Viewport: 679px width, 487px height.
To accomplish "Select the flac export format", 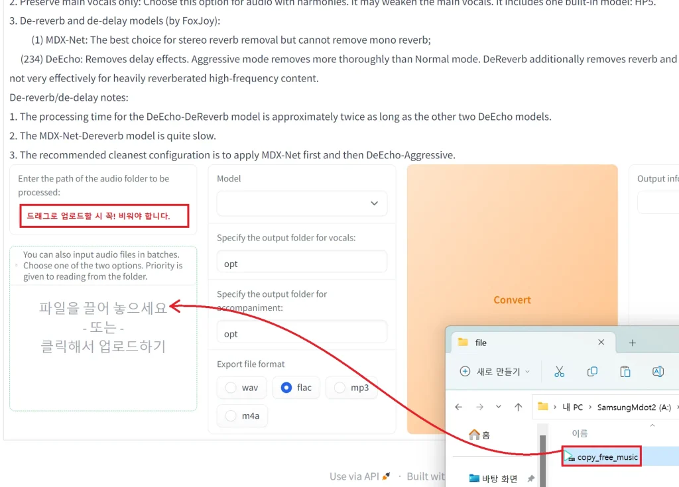I will pyautogui.click(x=296, y=388).
